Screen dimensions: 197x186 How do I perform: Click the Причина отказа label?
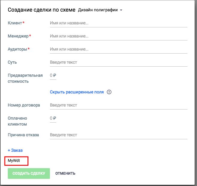click(x=23, y=135)
